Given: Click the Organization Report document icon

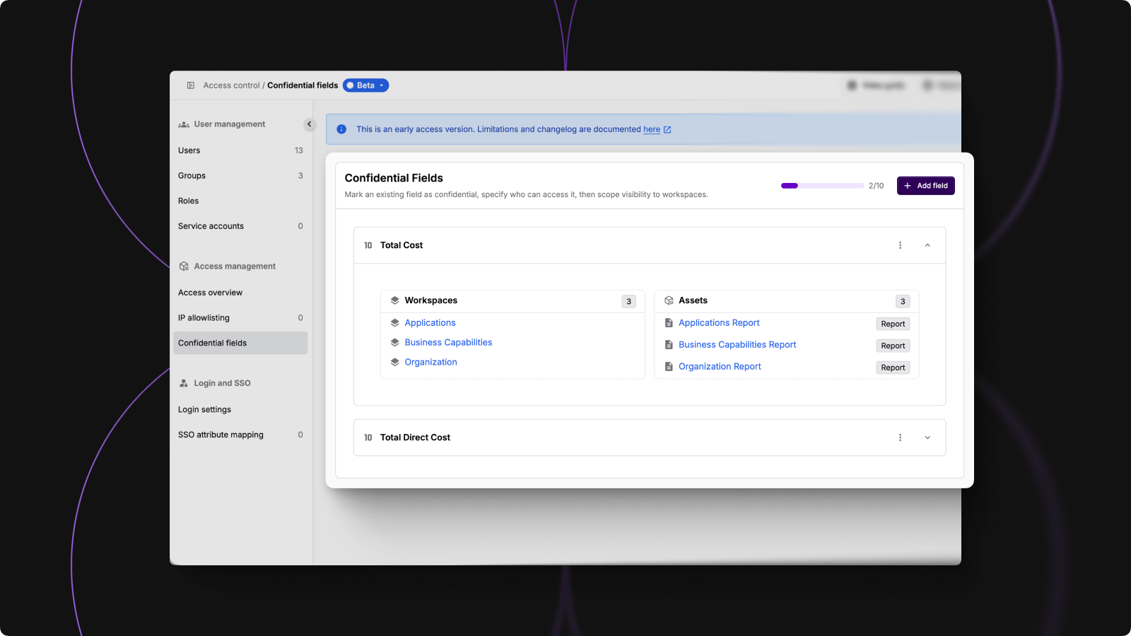Looking at the screenshot, I should [669, 367].
